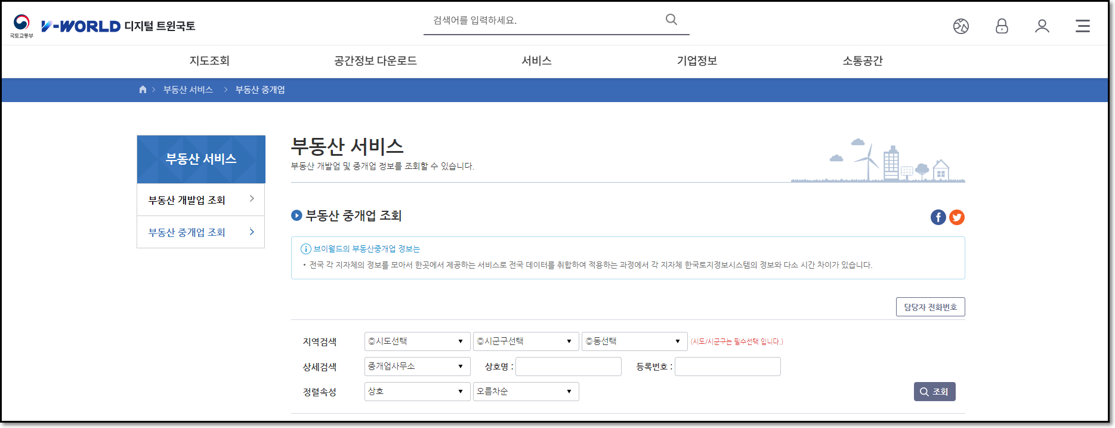Viewport: 1115px width, 428px height.
Task: Open the 소통공간 menu
Action: 863,61
